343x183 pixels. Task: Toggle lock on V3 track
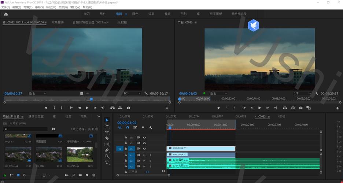point(126,138)
